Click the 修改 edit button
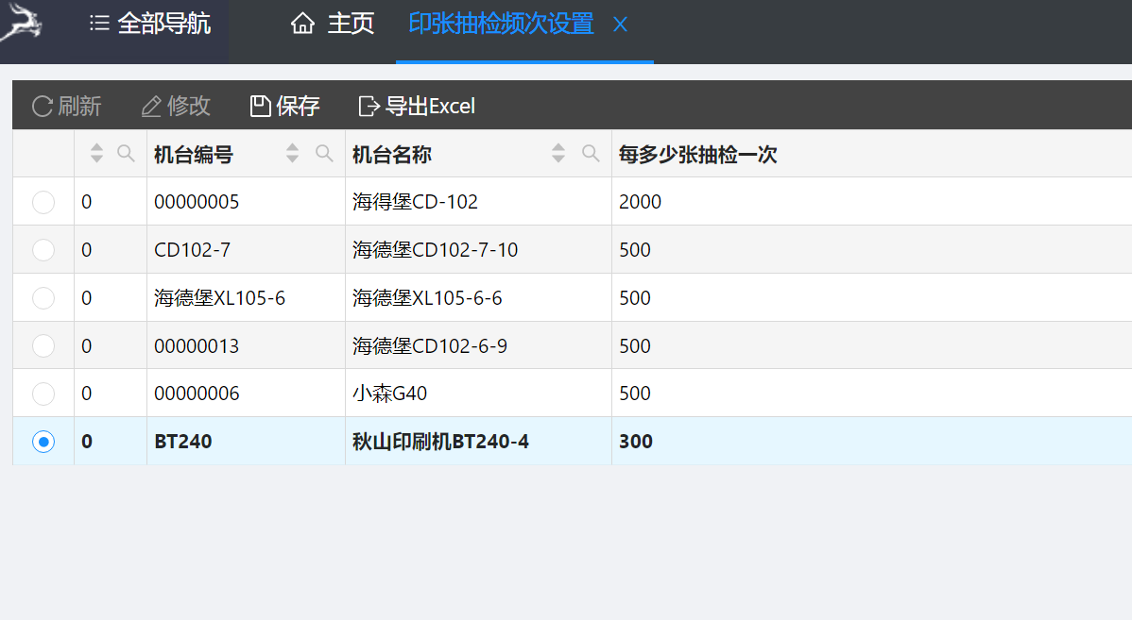Image resolution: width=1132 pixels, height=620 pixels. pyautogui.click(x=176, y=106)
